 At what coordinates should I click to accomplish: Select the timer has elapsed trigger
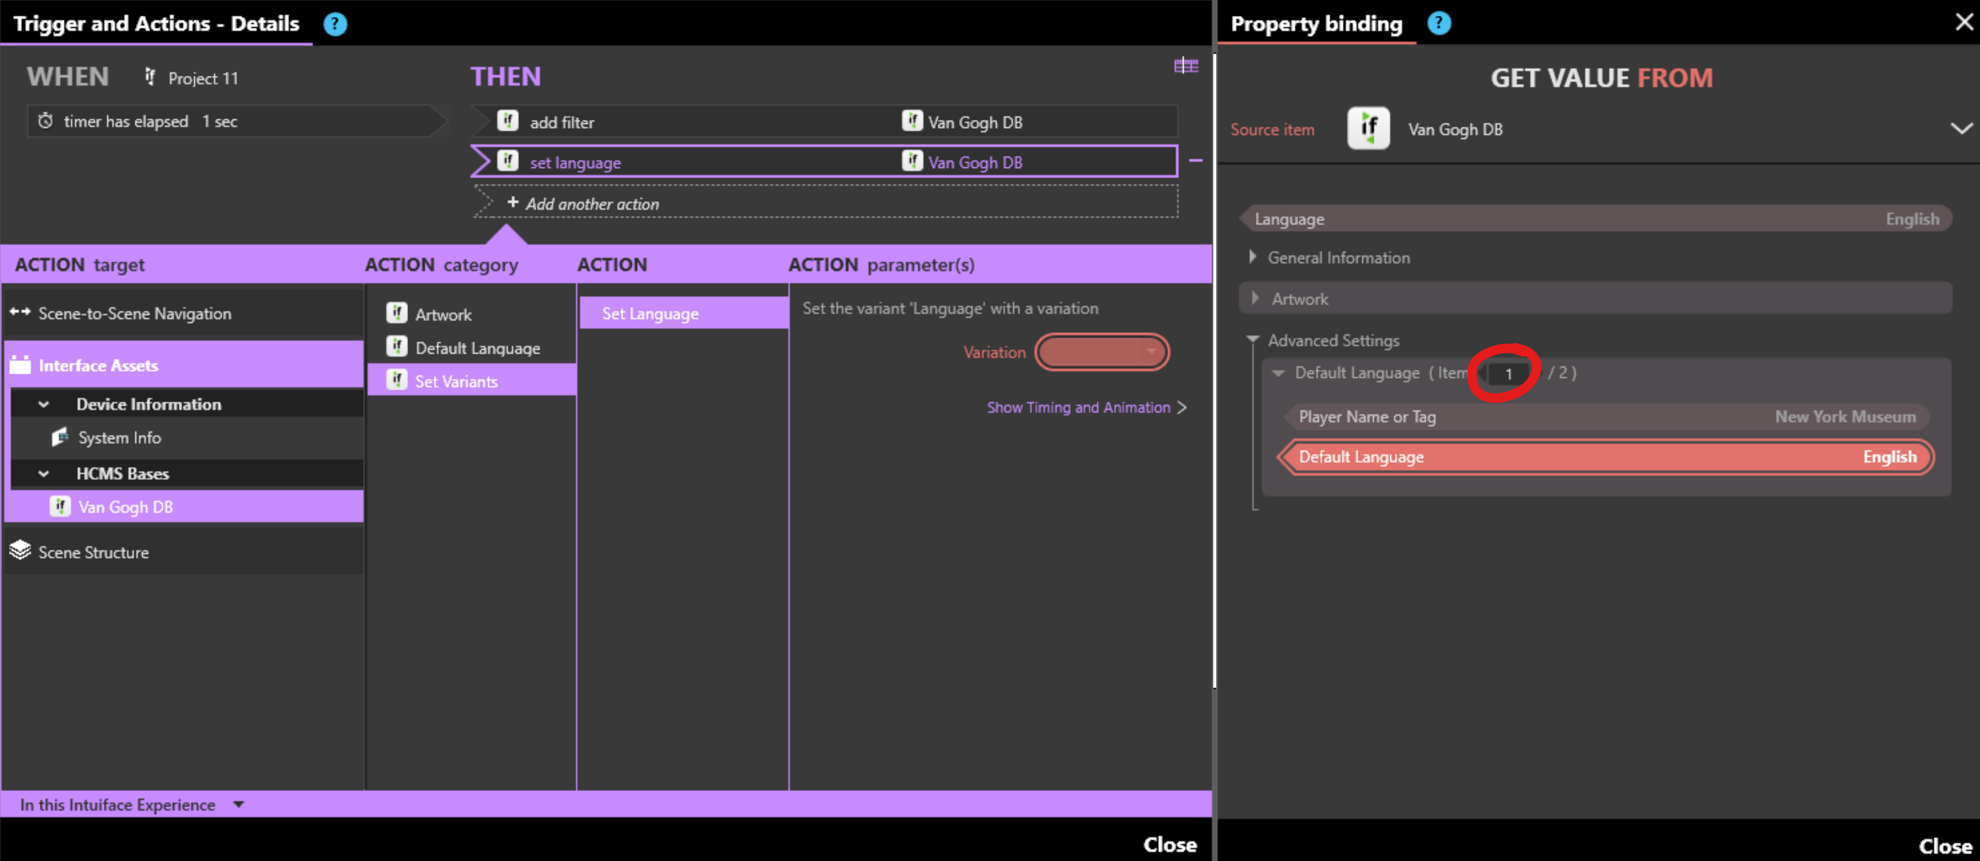[x=237, y=122]
